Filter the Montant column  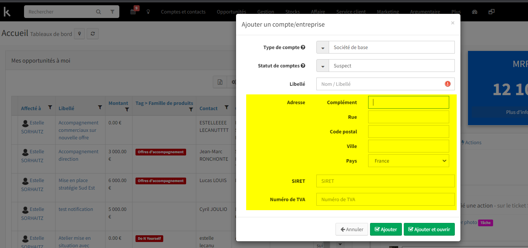coord(127,109)
